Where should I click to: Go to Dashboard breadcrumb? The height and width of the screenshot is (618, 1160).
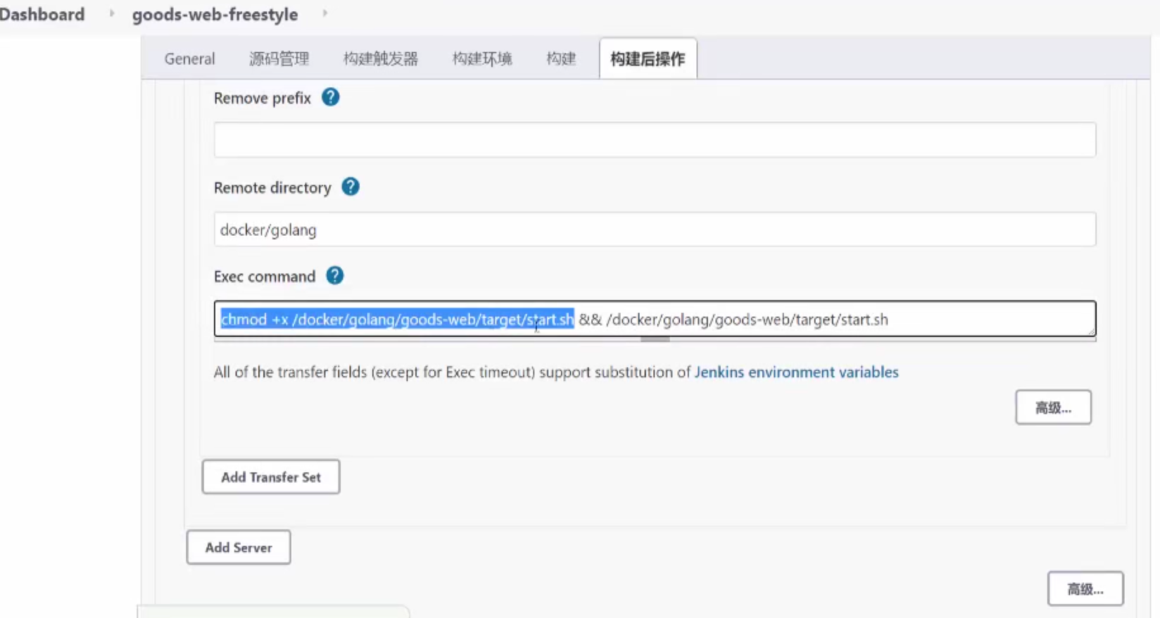(x=42, y=14)
